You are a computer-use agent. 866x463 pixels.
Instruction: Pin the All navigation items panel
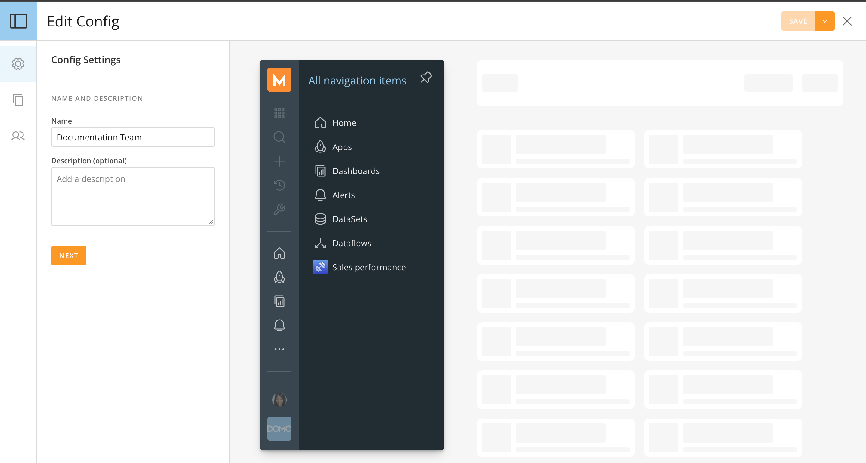426,78
